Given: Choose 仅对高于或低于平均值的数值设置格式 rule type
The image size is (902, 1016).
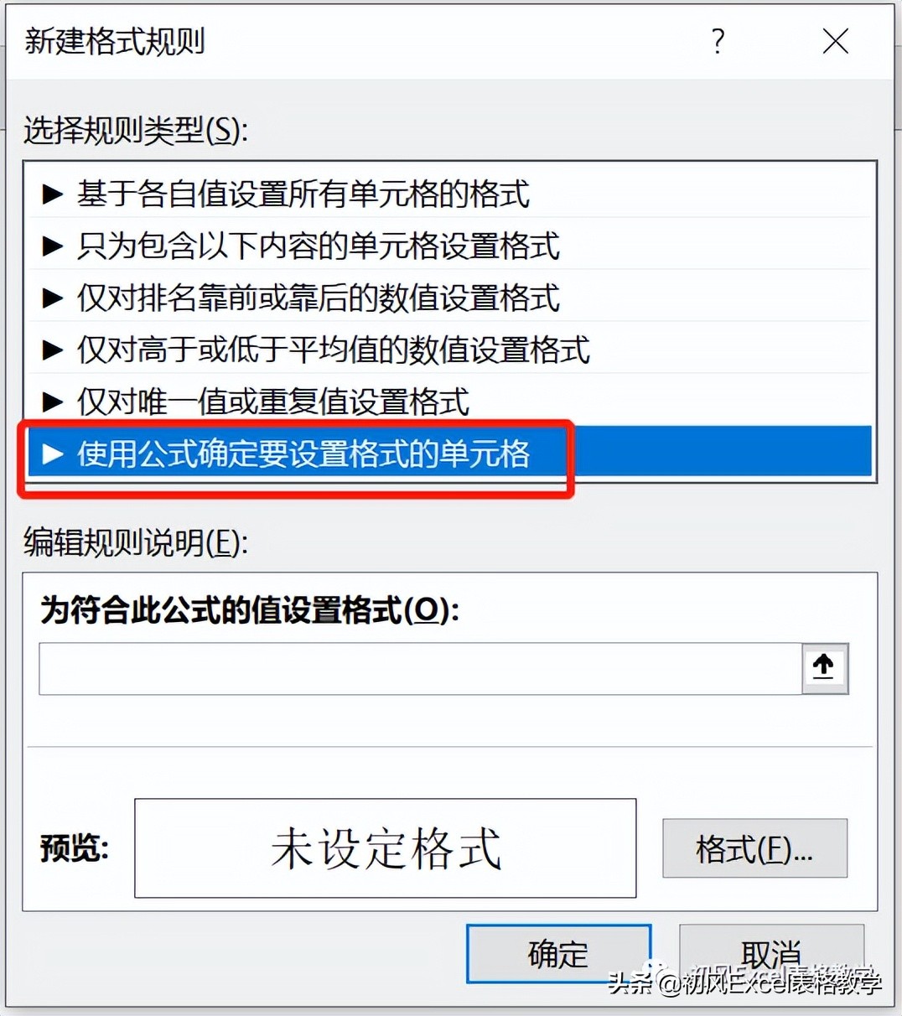Looking at the screenshot, I should click(x=450, y=350).
